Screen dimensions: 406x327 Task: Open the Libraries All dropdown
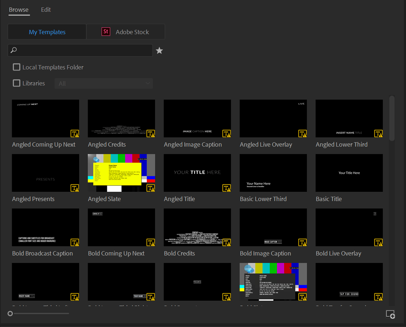[104, 84]
